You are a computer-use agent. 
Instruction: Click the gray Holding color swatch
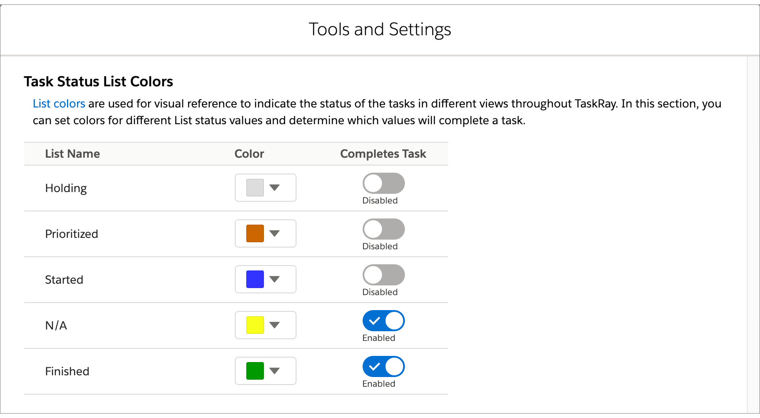coord(255,188)
